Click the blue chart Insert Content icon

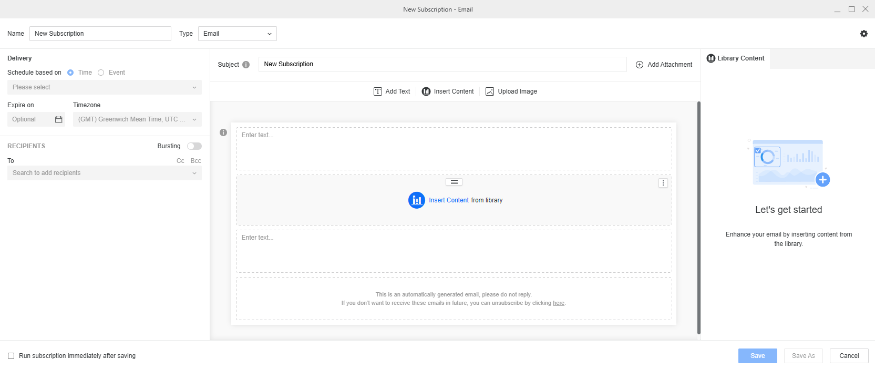[x=417, y=200]
